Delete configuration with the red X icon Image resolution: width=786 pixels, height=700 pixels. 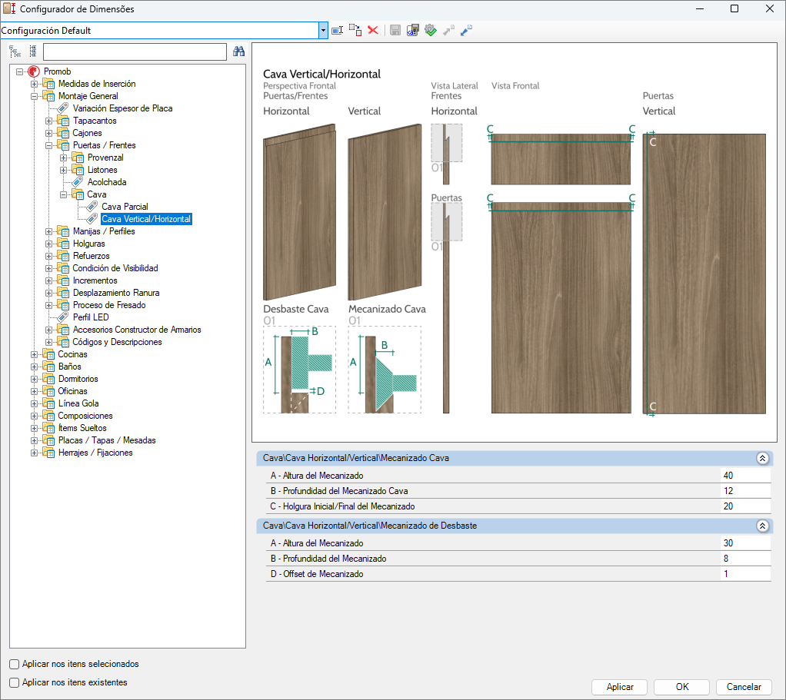[373, 30]
